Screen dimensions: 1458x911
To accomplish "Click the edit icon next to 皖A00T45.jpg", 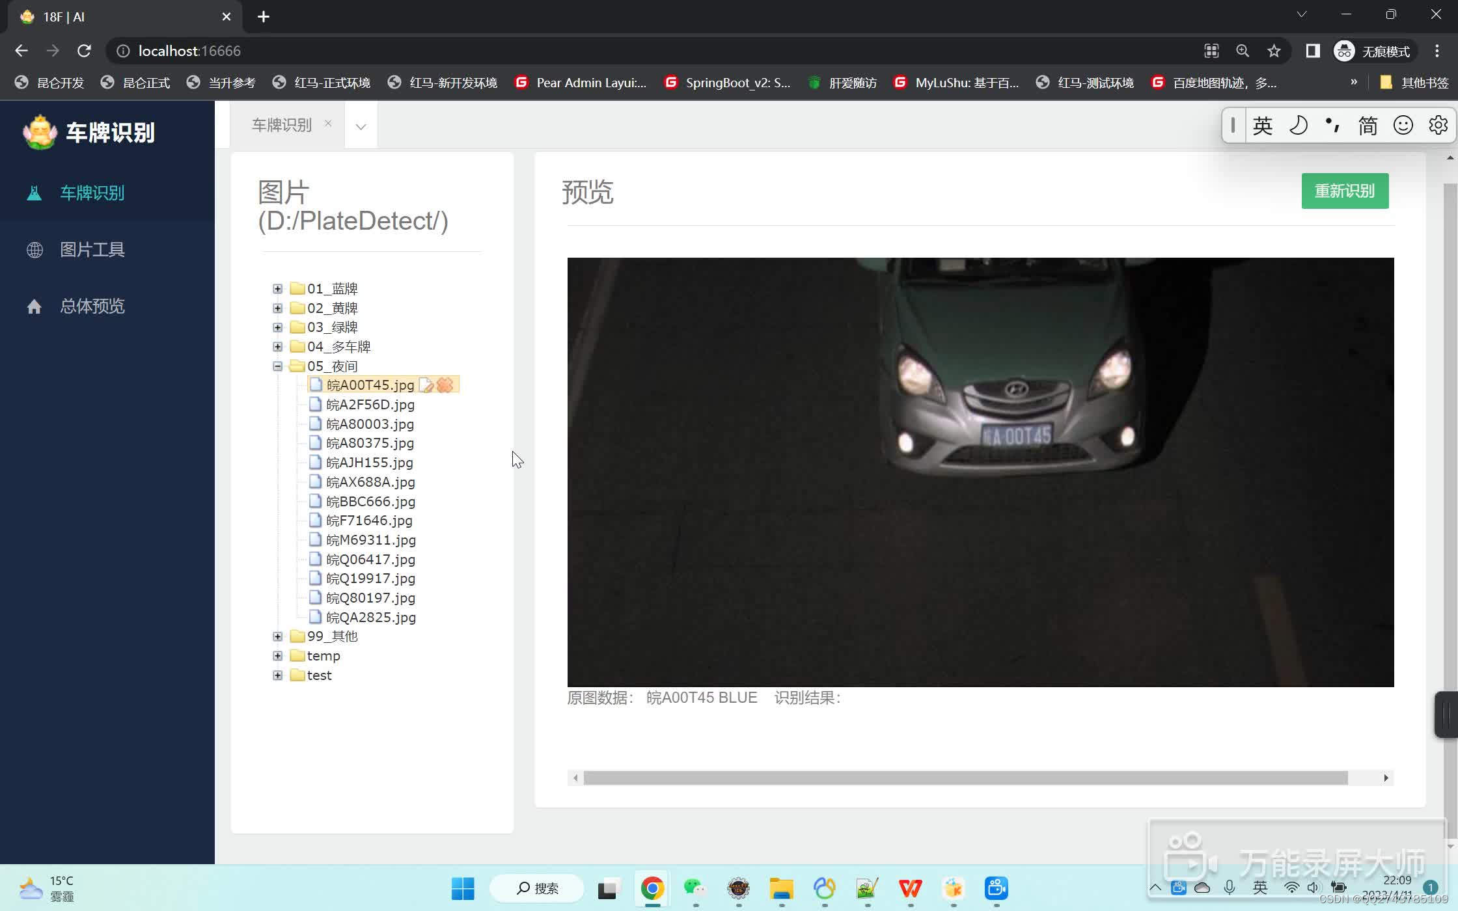I will pyautogui.click(x=426, y=385).
